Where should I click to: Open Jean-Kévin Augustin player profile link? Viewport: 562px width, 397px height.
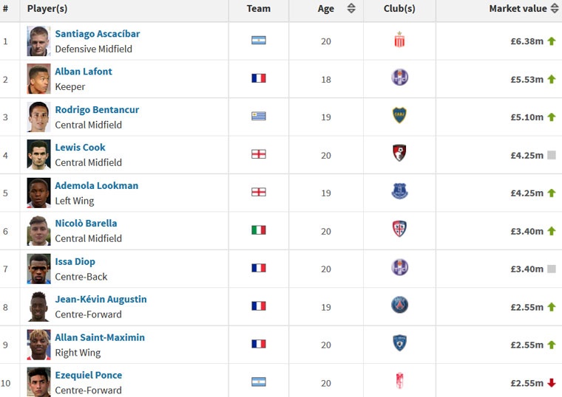pyautogui.click(x=101, y=300)
